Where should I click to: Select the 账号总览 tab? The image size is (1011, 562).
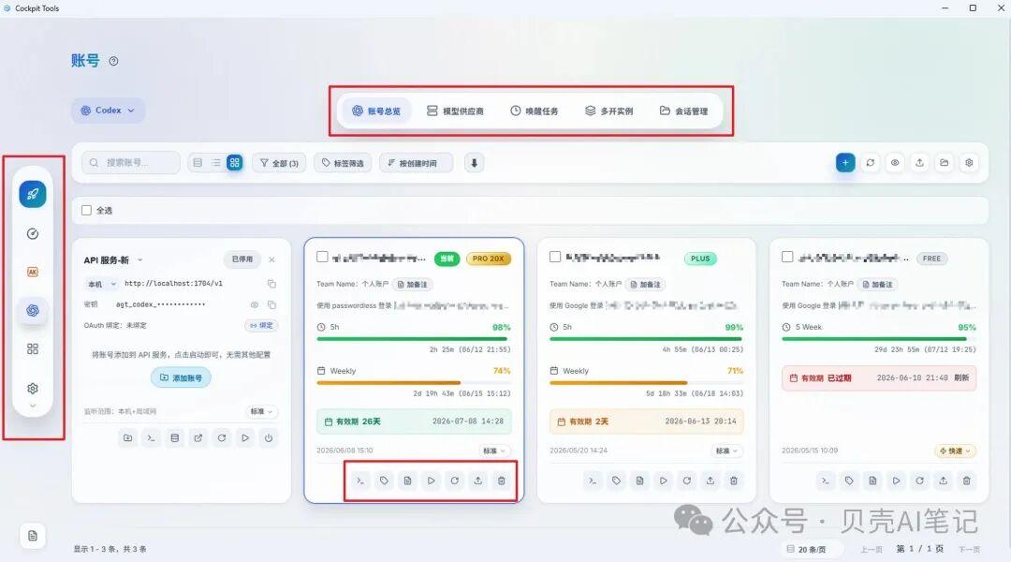[x=376, y=111]
